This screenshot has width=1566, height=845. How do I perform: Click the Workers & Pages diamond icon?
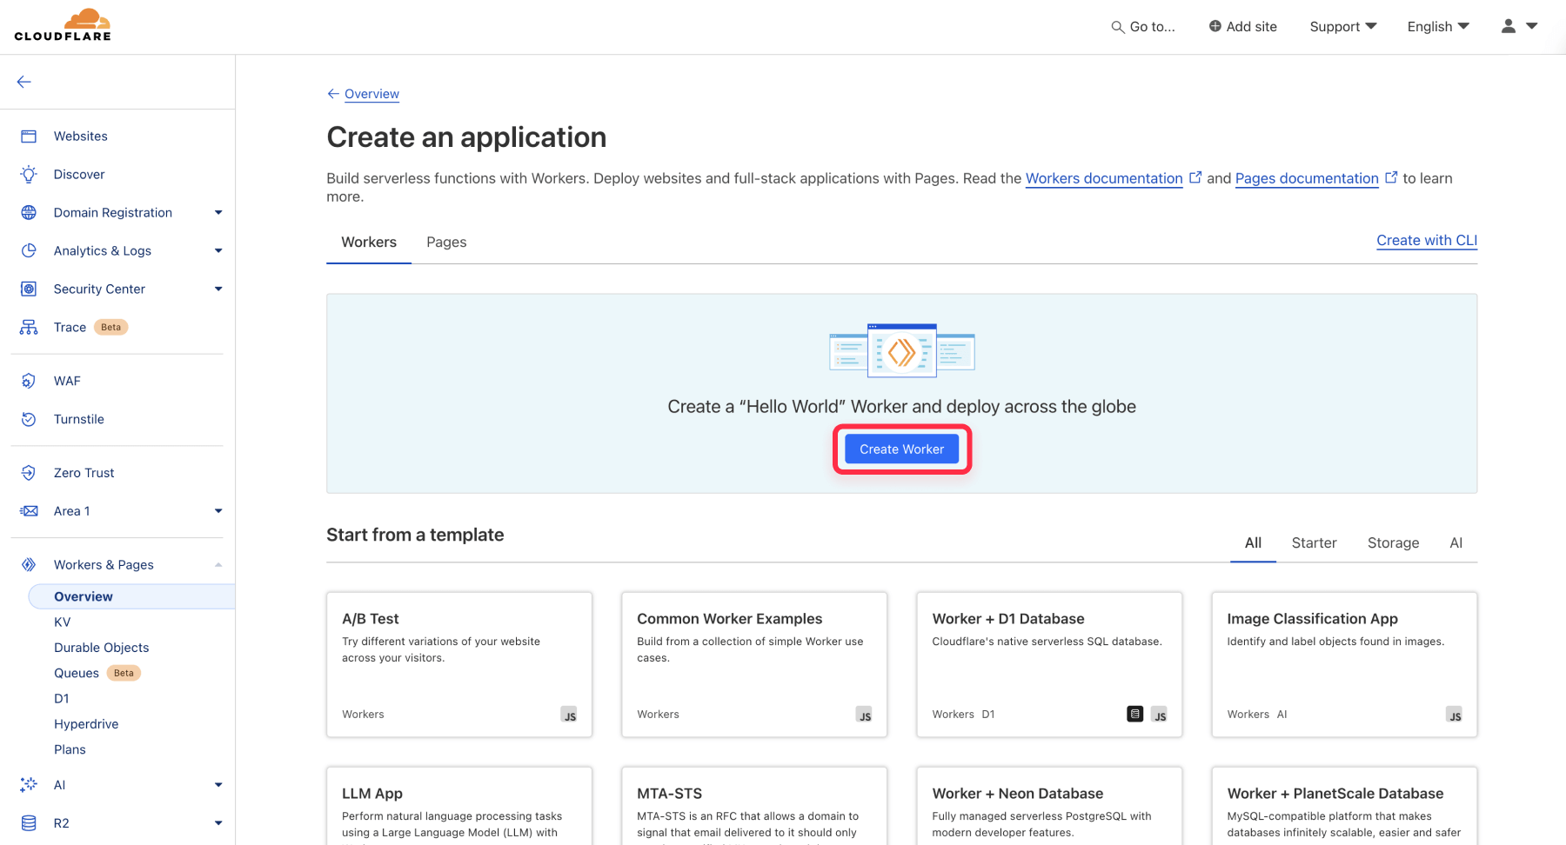[x=29, y=565]
